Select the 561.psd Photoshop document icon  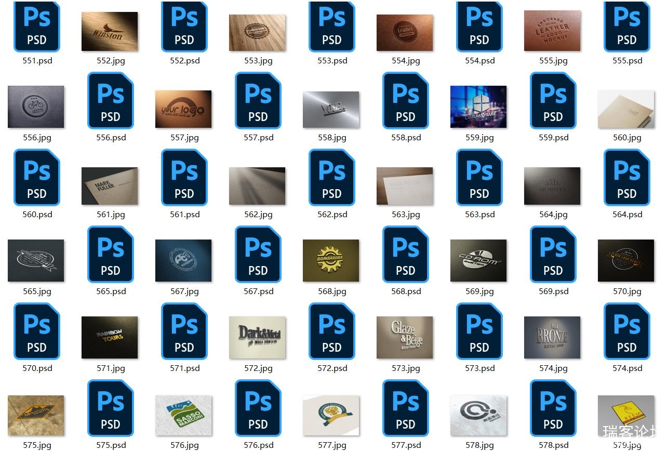click(x=184, y=178)
